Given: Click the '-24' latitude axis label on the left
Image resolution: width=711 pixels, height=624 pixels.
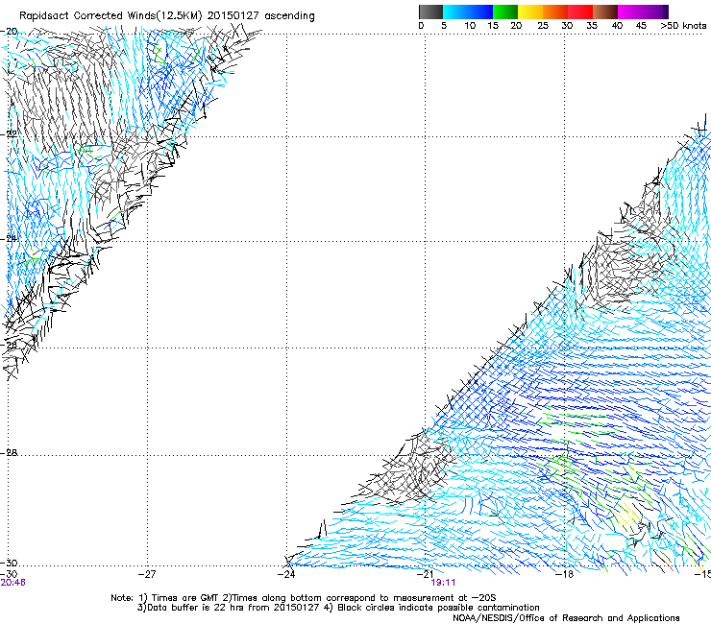Looking at the screenshot, I should pos(10,239).
